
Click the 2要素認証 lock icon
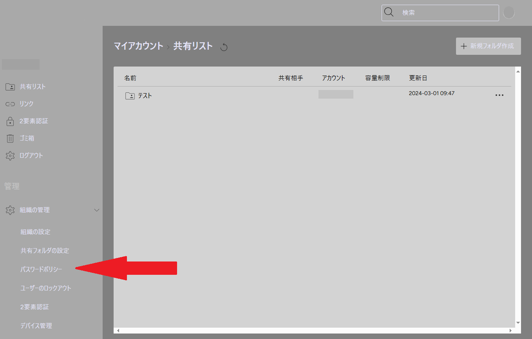[x=10, y=121]
